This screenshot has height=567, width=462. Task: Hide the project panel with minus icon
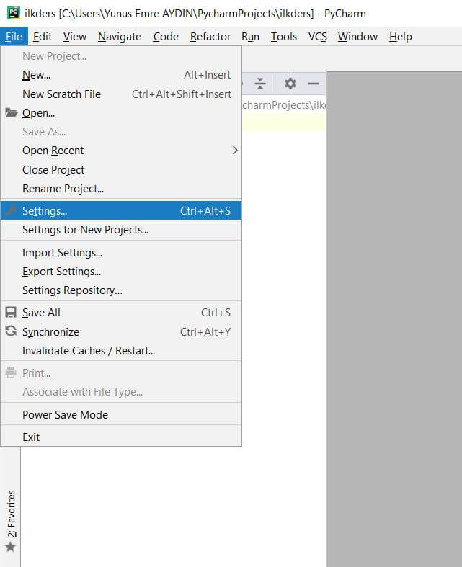[314, 84]
